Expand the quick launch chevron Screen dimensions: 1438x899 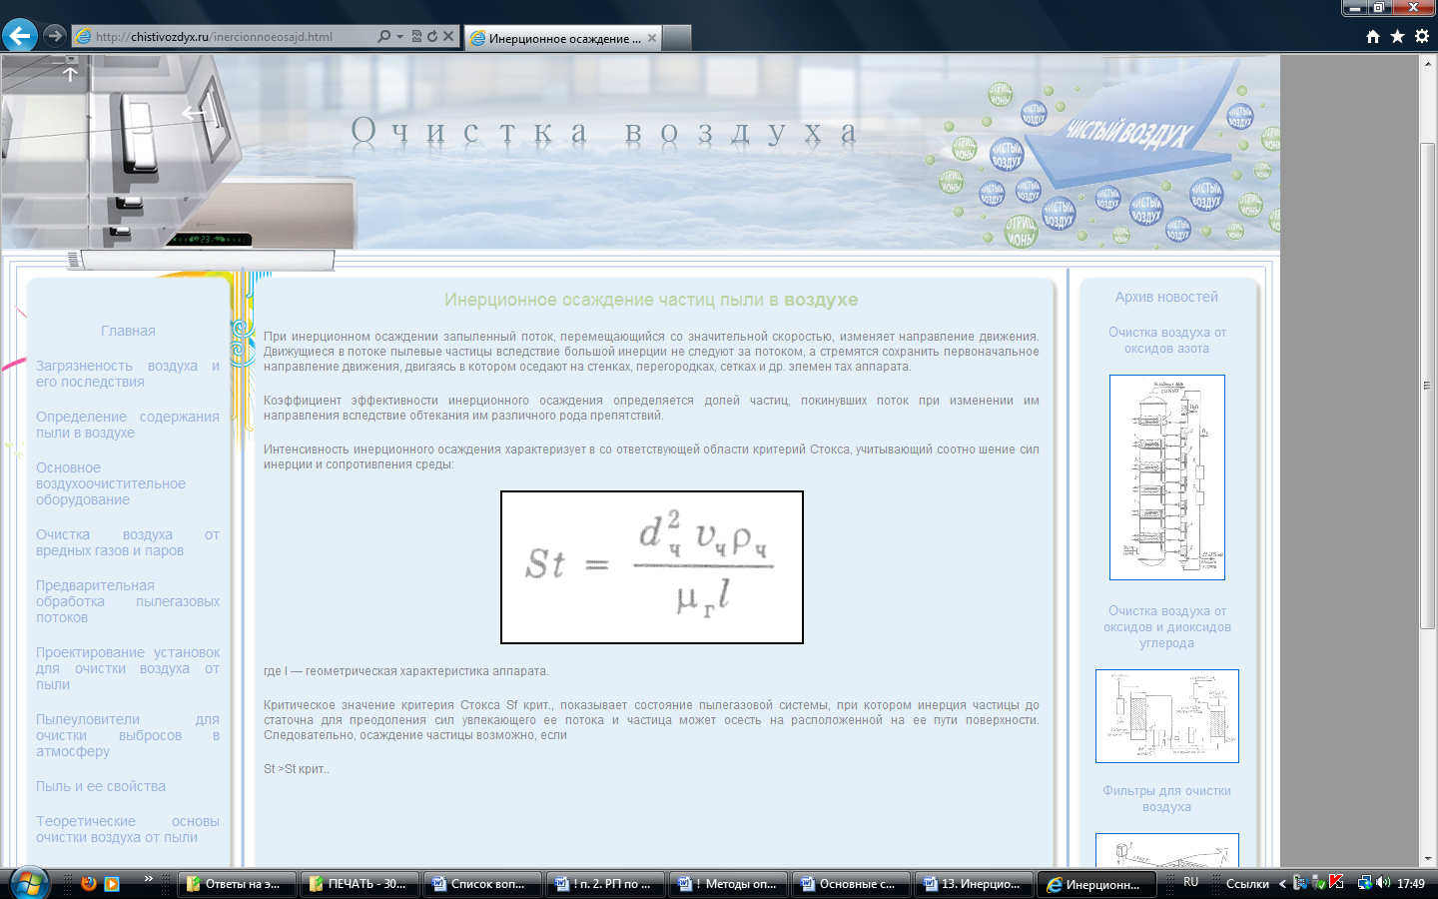(x=148, y=879)
